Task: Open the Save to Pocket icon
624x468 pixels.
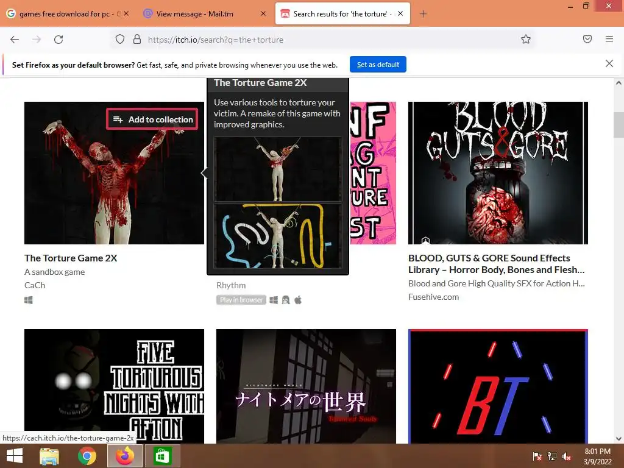Action: click(587, 39)
